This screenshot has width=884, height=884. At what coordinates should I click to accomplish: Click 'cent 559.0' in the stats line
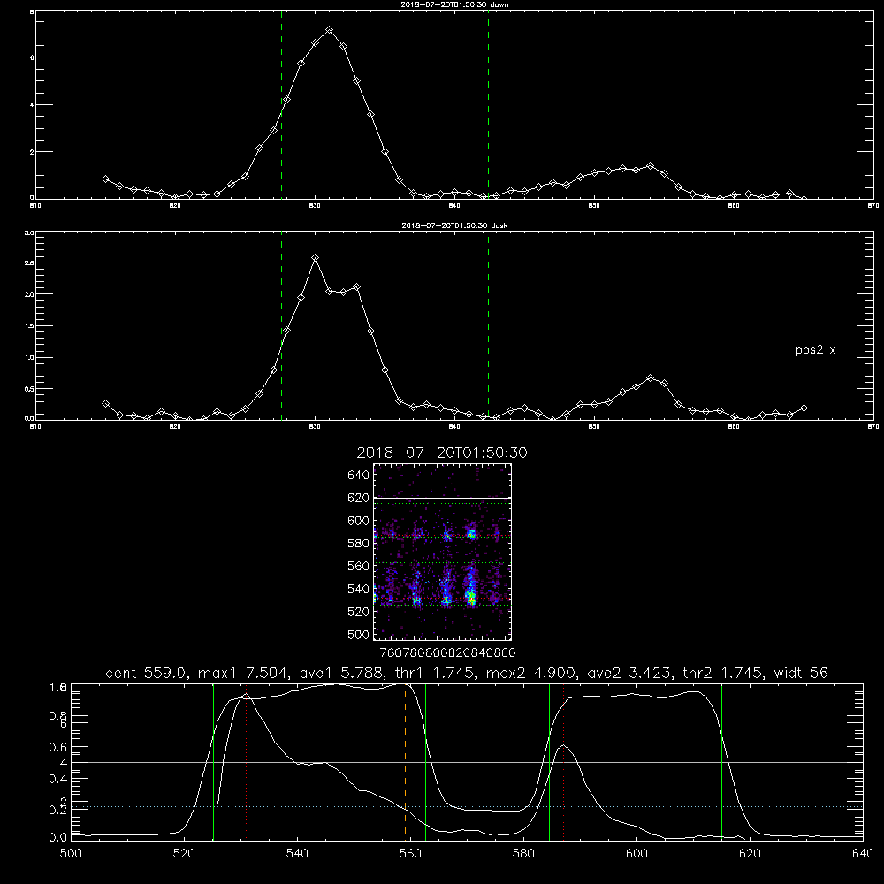point(146,673)
